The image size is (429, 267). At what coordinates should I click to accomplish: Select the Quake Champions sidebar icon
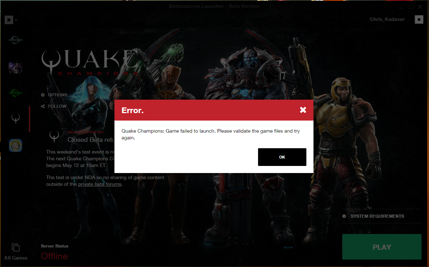[16, 119]
